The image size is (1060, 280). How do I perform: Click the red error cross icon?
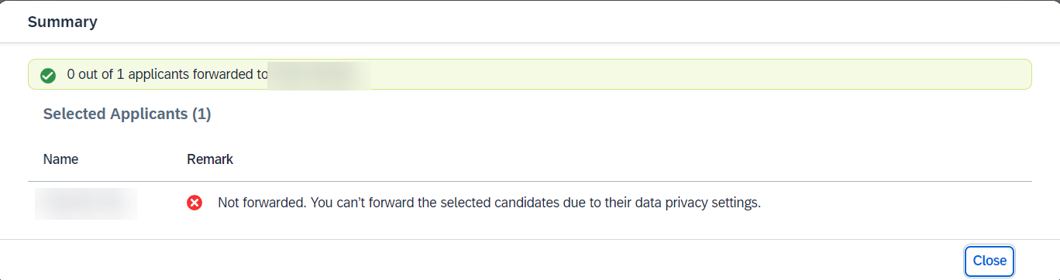(x=194, y=203)
